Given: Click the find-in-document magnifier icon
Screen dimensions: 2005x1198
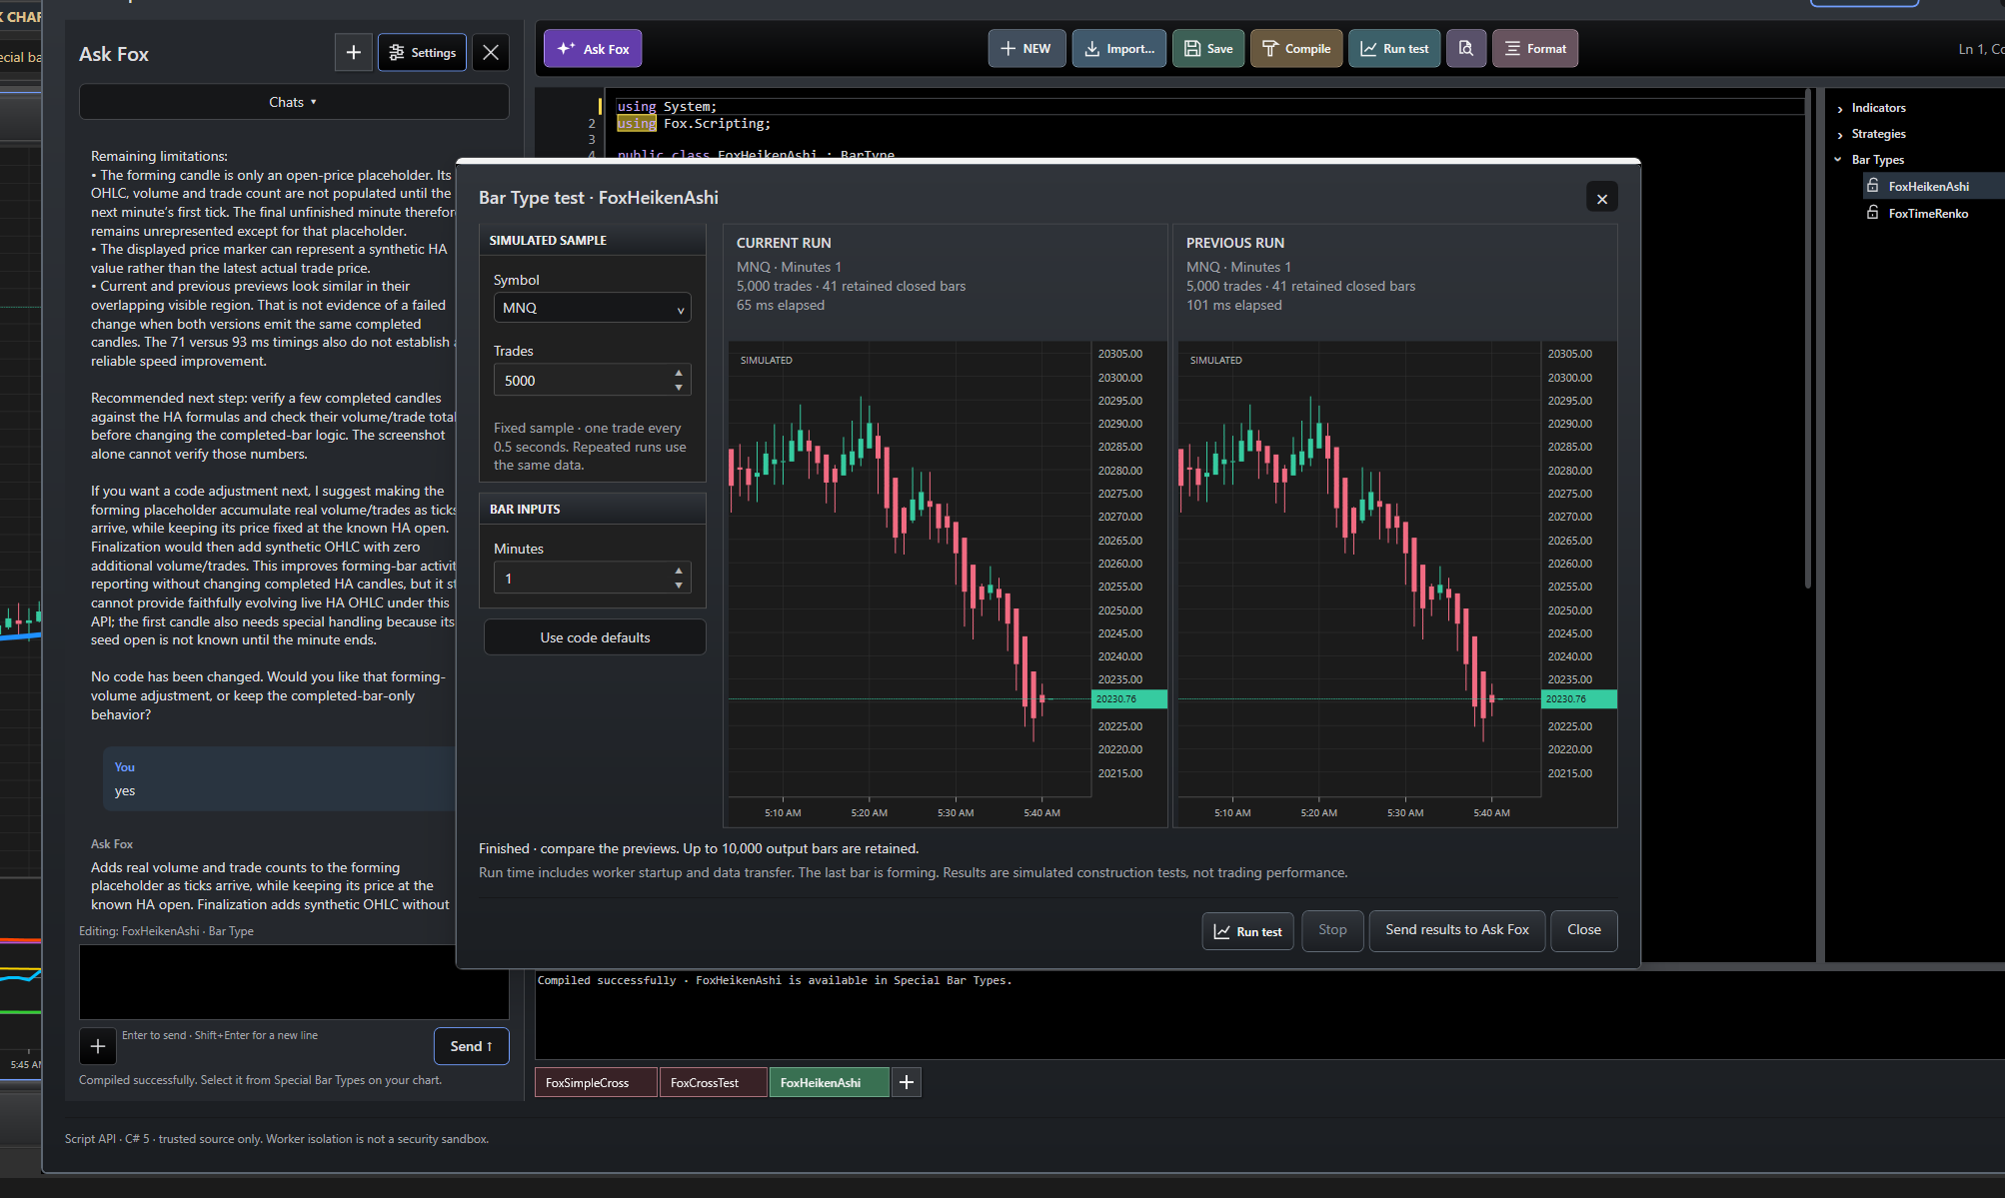Looking at the screenshot, I should (x=1465, y=48).
